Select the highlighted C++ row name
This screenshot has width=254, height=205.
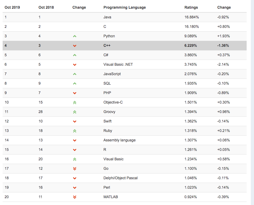click(x=107, y=45)
